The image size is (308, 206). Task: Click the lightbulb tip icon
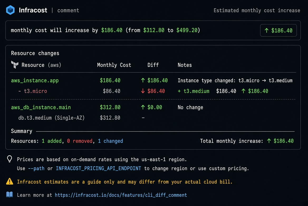click(9, 159)
